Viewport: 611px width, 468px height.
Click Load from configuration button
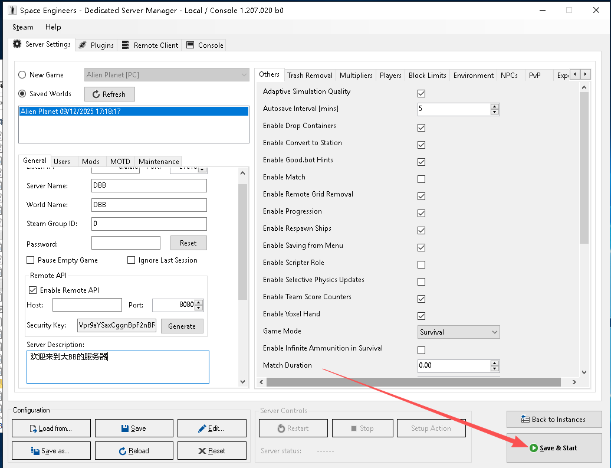click(x=51, y=428)
